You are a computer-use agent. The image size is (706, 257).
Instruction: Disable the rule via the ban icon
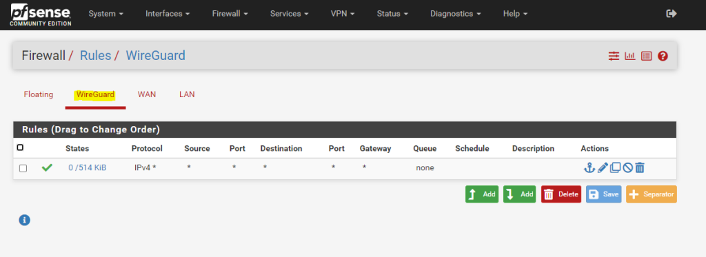tap(627, 168)
